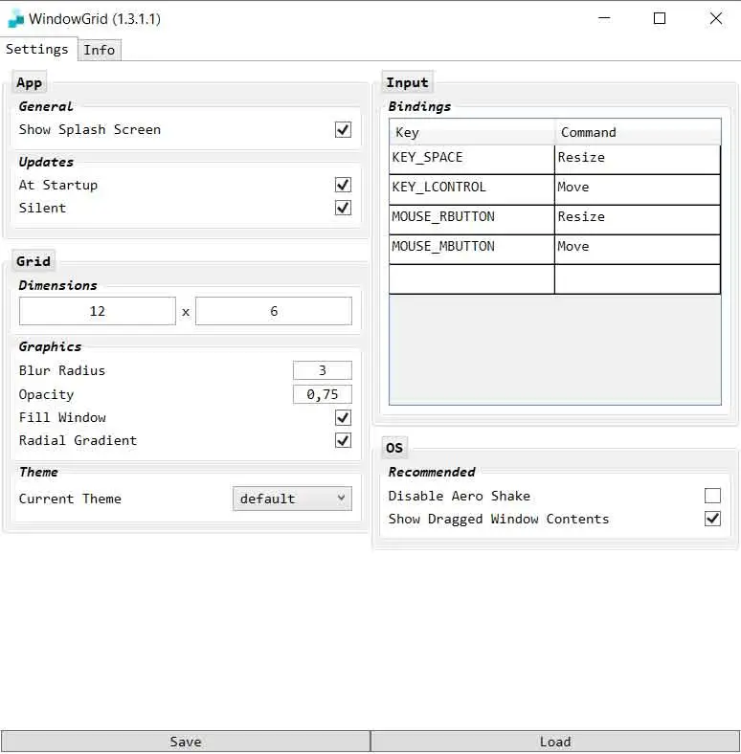This screenshot has width=741, height=754.
Task: Click the empty Key cell in new binding row
Action: tap(472, 278)
